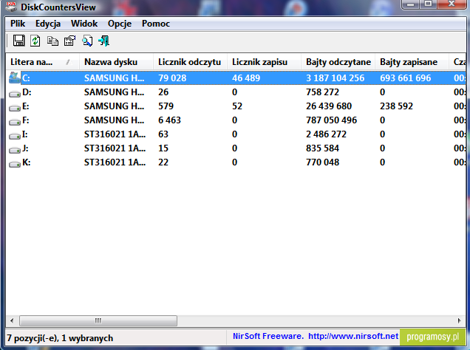
Task: Click the Refresh toolbar icon
Action: point(35,41)
